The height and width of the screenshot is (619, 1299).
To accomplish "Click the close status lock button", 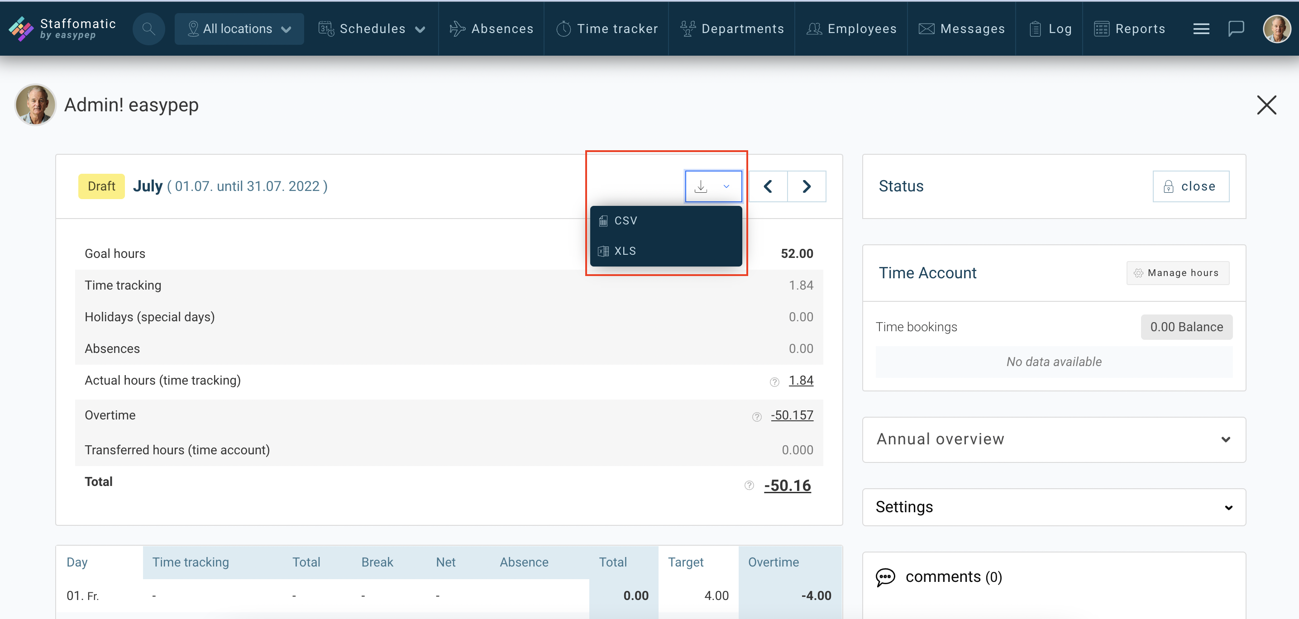I will pyautogui.click(x=1190, y=186).
